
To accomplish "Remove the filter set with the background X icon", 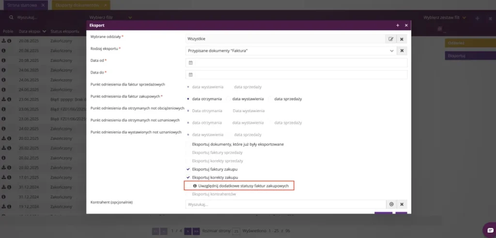I will [490, 18].
